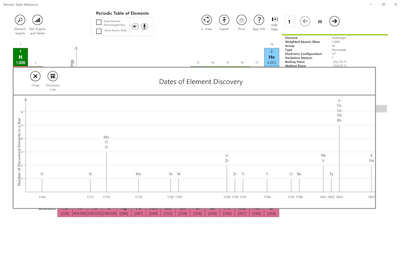
Task: Select the Helium element tile
Action: point(271,57)
